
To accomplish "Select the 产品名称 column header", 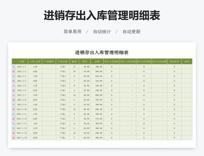I will click(63, 61).
